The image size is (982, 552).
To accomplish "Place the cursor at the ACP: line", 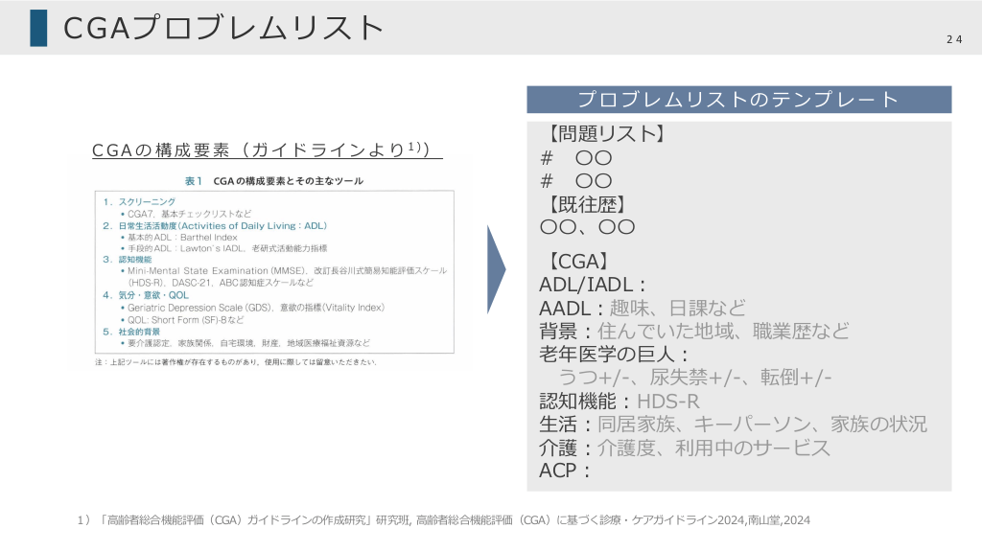I will click(x=564, y=471).
